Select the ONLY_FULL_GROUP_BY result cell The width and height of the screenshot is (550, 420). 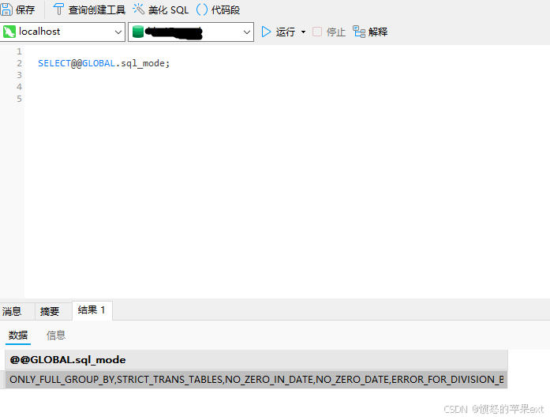(256, 379)
